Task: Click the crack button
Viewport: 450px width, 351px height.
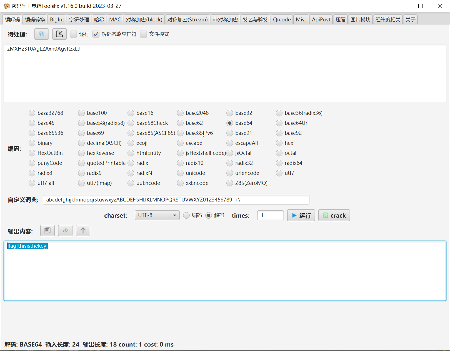Action: [x=334, y=215]
